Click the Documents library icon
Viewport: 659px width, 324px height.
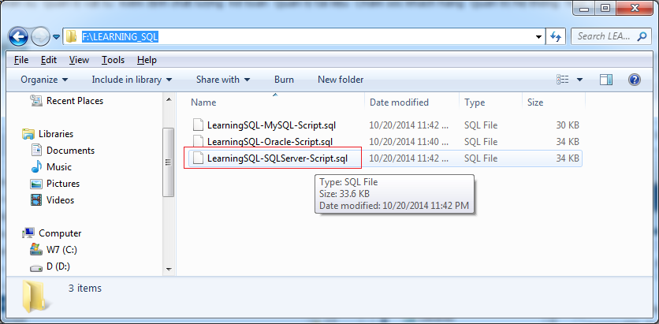(36, 151)
